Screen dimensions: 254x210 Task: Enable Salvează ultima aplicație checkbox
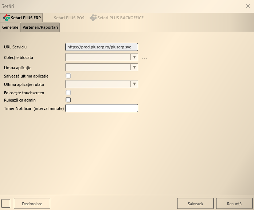[x=68, y=76]
